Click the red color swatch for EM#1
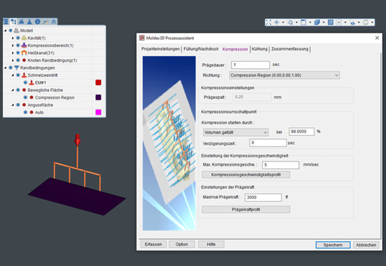 pyautogui.click(x=98, y=83)
